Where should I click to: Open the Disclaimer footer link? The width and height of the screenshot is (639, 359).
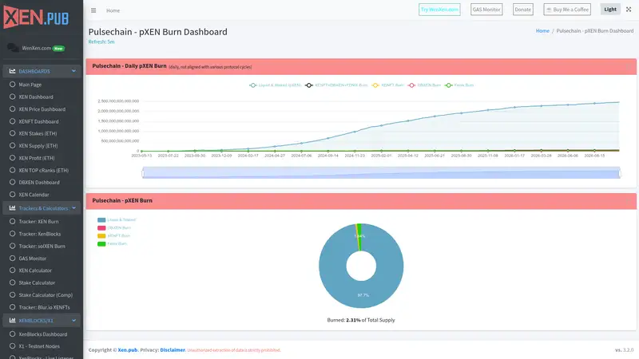[173, 349]
